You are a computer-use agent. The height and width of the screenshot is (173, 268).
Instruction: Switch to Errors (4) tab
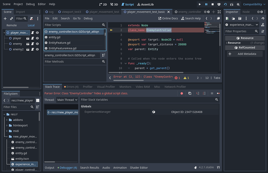point(71,87)
